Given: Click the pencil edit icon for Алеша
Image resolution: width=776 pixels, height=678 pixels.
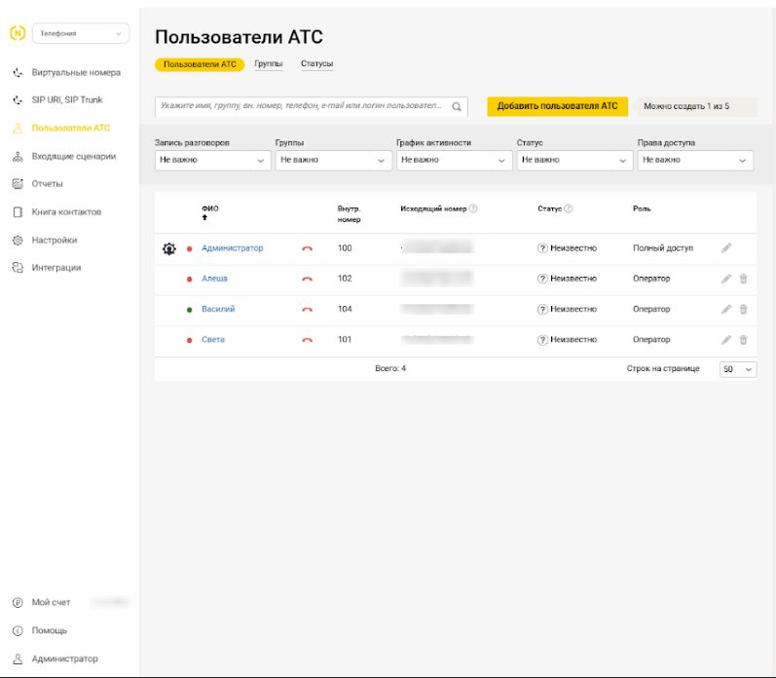Looking at the screenshot, I should [x=725, y=279].
